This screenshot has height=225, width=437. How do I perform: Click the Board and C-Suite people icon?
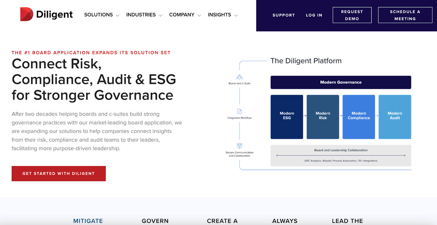tap(240, 77)
